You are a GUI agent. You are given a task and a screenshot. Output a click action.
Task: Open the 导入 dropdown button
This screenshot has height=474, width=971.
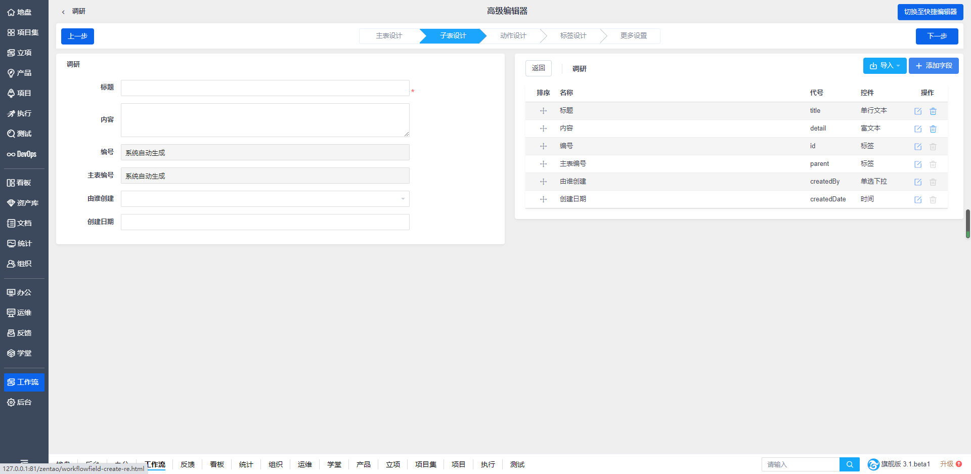coord(884,66)
